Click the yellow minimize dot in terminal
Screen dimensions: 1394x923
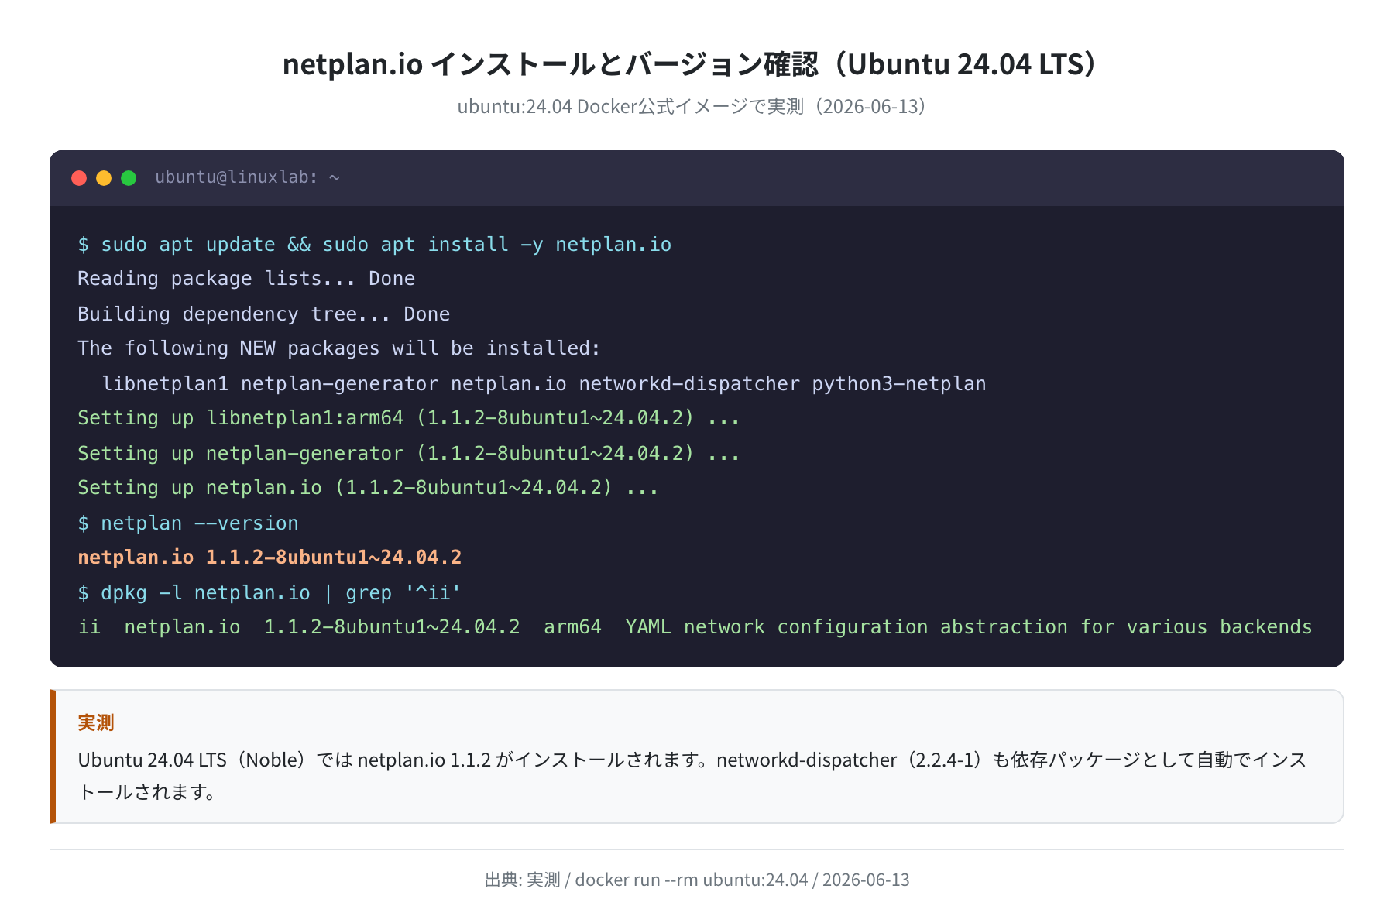pyautogui.click(x=104, y=178)
